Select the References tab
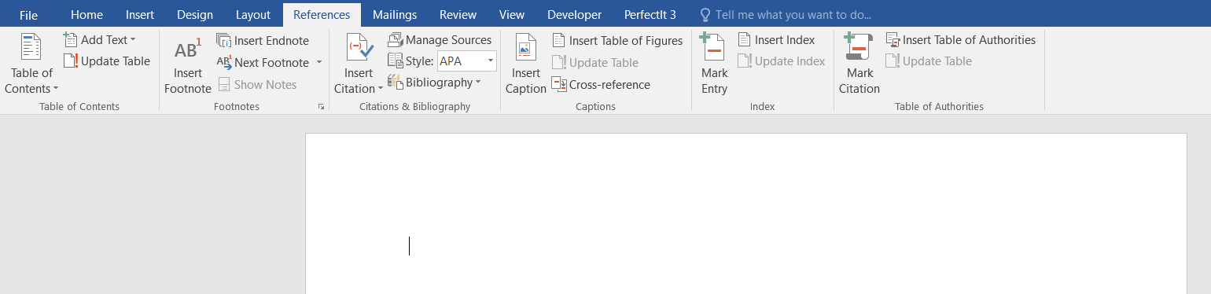 point(322,15)
